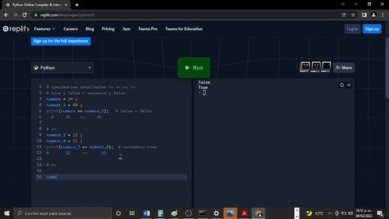Screen dimensions: 389x219
Task: Open the weather widget showing 12°C
Action: [x=315, y=214]
